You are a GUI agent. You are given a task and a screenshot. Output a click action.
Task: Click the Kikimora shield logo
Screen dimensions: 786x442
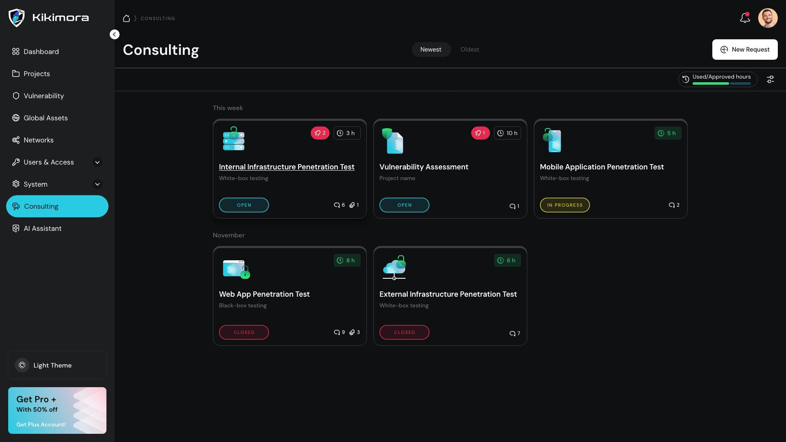point(16,18)
